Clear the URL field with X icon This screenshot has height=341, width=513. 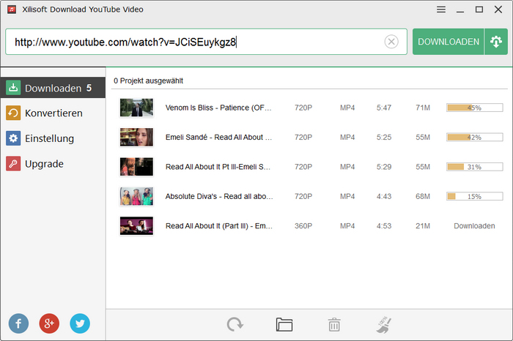[391, 42]
